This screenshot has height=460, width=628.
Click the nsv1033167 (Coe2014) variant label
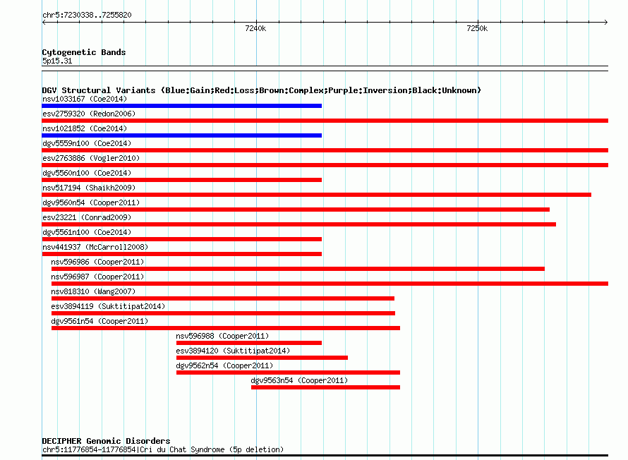tap(85, 99)
